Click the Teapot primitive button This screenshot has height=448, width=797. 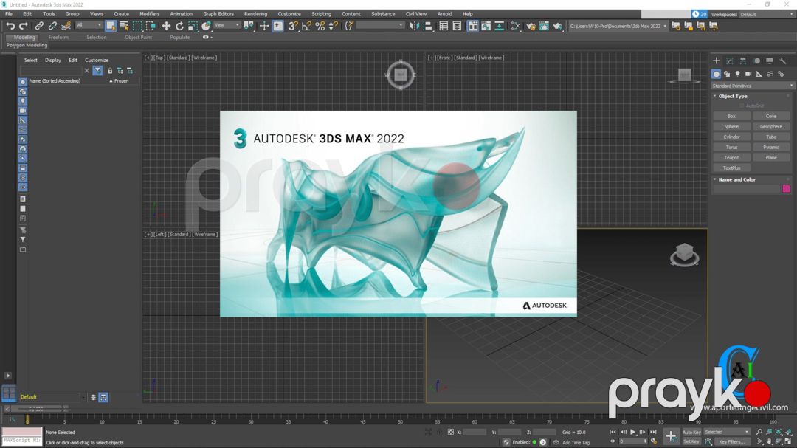point(731,158)
